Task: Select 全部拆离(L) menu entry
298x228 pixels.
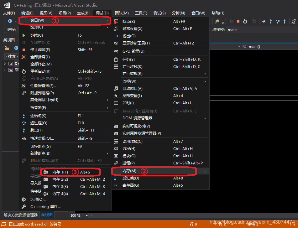Action: point(65,57)
